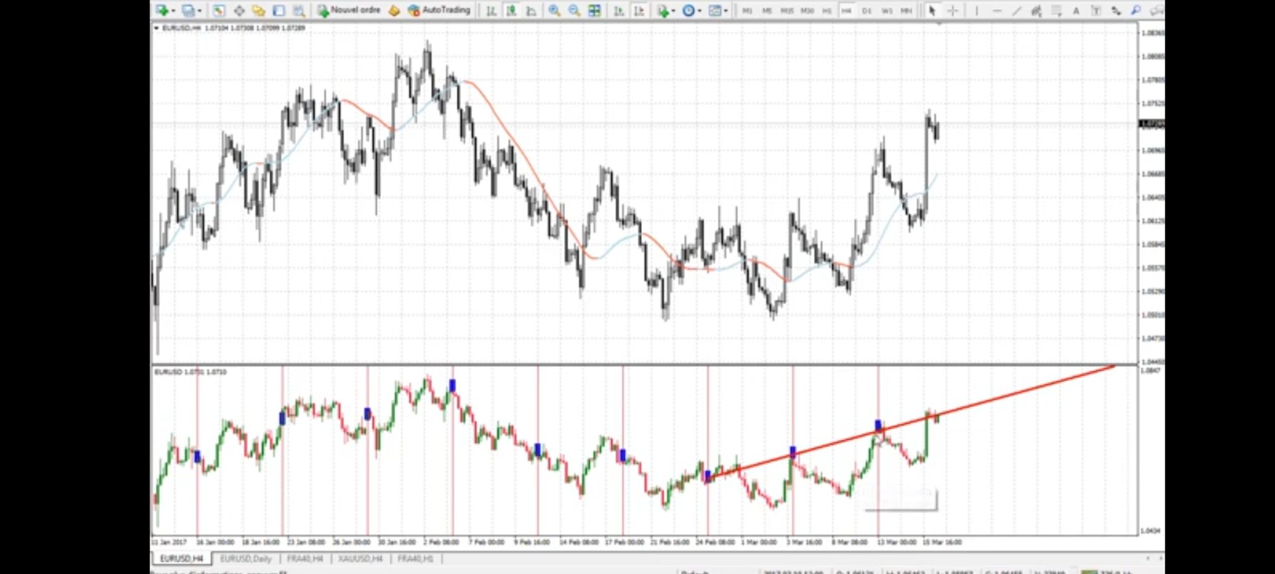Expand the Profiles dropdown arrow
1275x574 pixels.
coord(199,11)
